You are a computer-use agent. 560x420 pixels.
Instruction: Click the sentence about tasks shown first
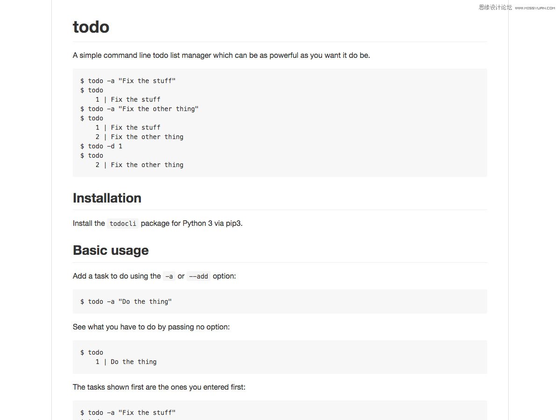[159, 387]
